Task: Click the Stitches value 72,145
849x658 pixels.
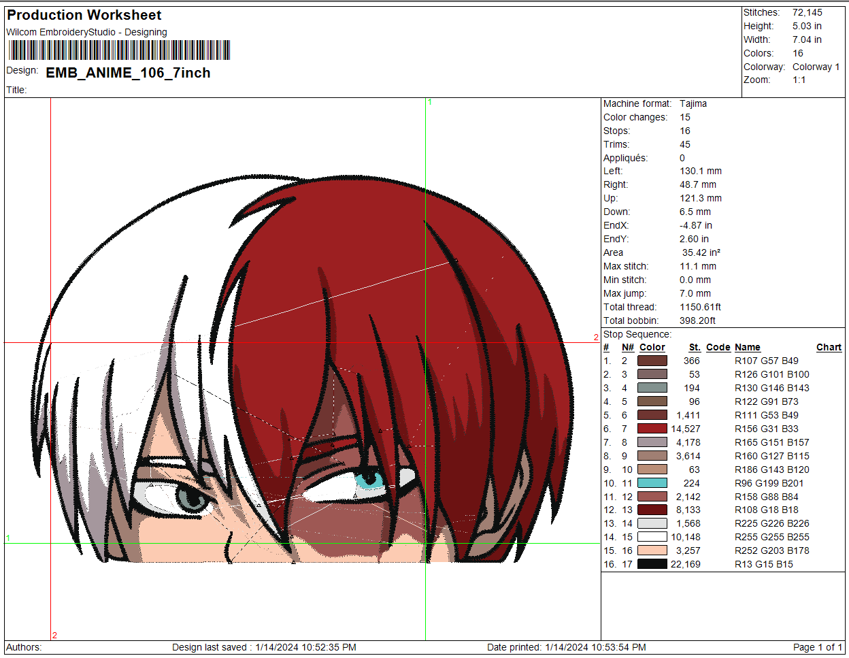Action: [x=807, y=12]
